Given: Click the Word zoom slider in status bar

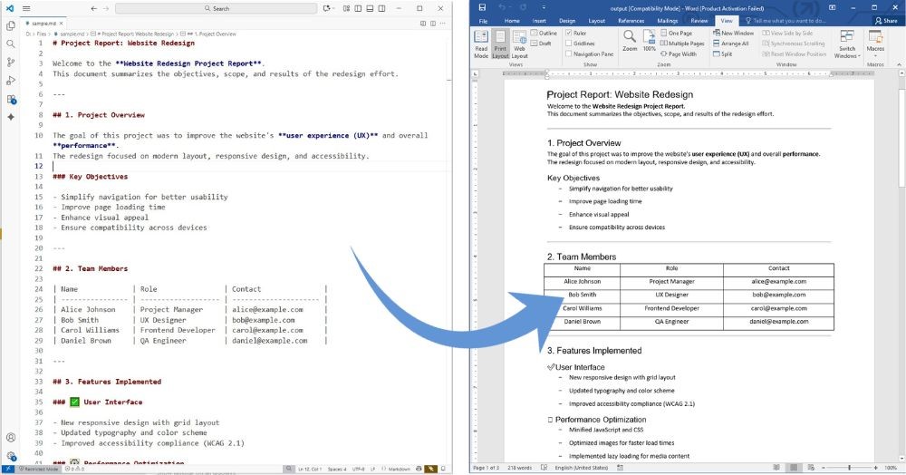Looking at the screenshot, I should point(848,468).
